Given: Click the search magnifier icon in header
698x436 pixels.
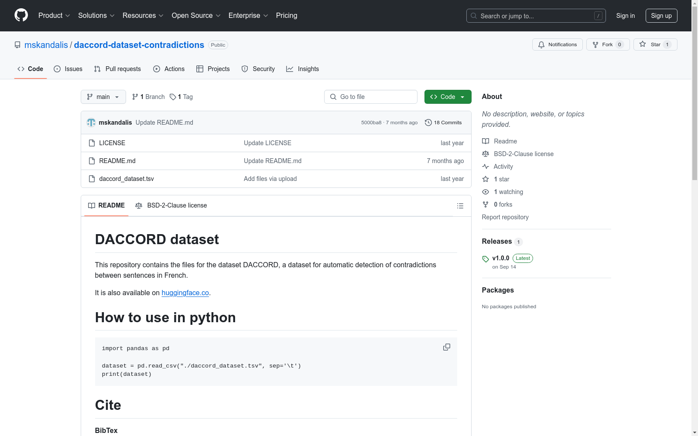Looking at the screenshot, I should (474, 16).
